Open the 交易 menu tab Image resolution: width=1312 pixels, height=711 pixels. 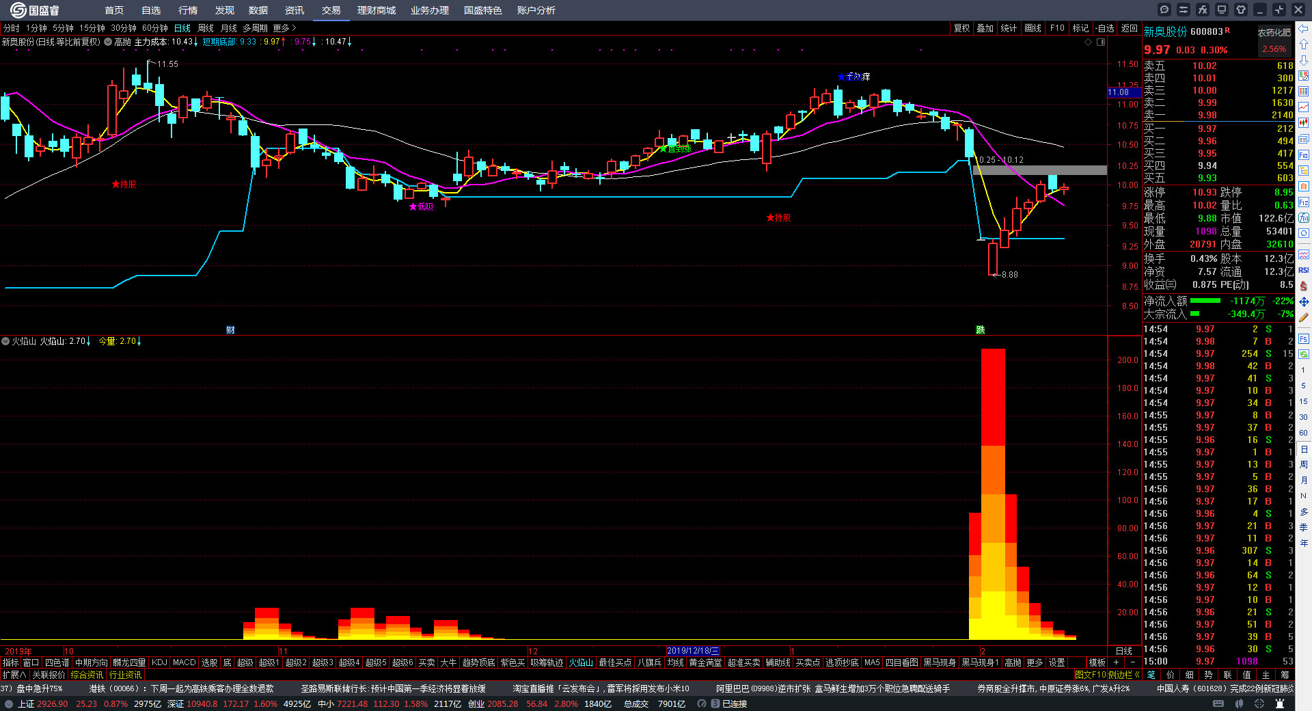(331, 10)
